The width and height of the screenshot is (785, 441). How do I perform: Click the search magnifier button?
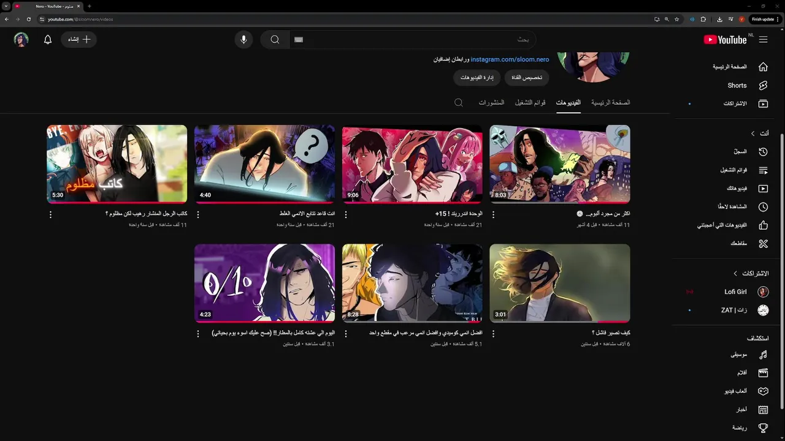click(275, 39)
